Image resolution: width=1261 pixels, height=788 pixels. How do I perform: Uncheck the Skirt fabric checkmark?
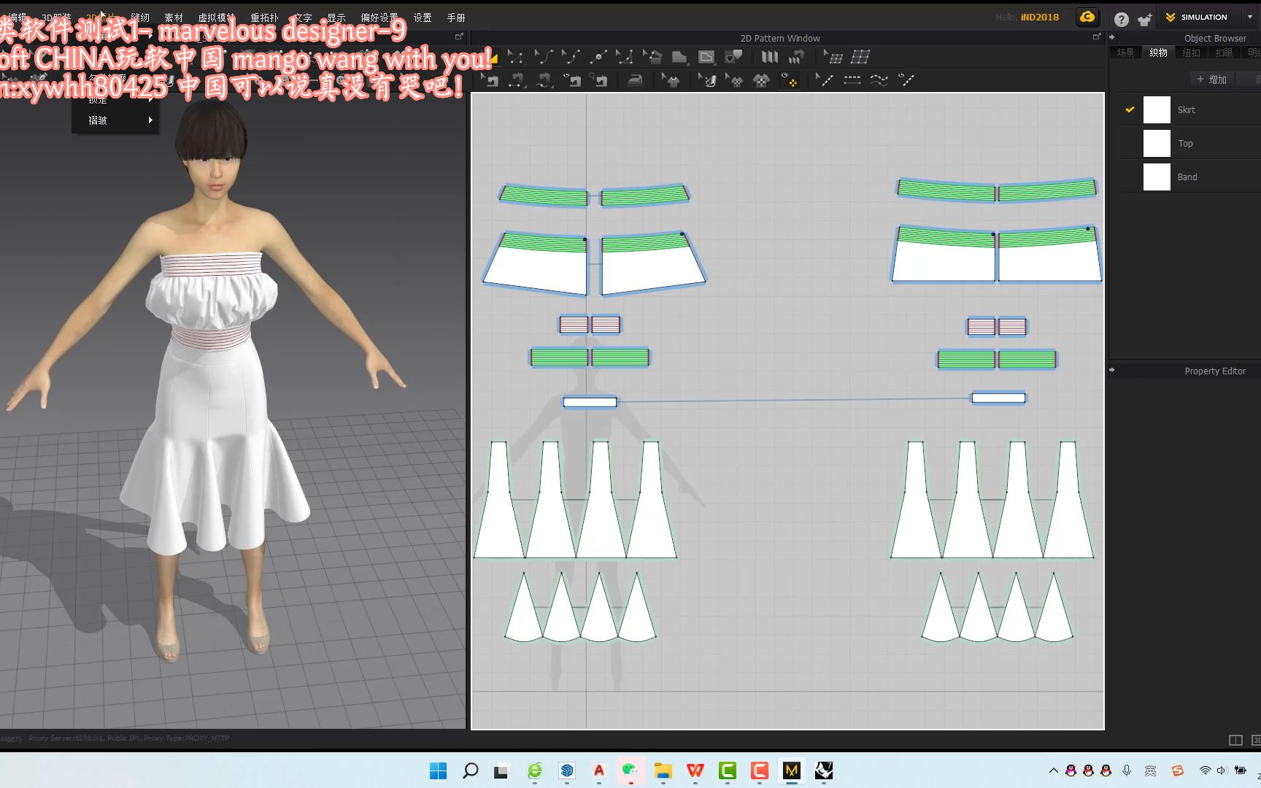pyautogui.click(x=1130, y=109)
